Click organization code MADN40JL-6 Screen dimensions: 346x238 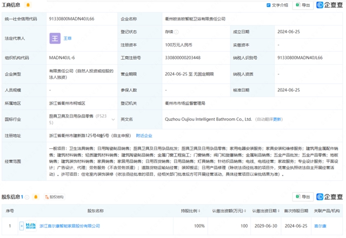pos(62,58)
